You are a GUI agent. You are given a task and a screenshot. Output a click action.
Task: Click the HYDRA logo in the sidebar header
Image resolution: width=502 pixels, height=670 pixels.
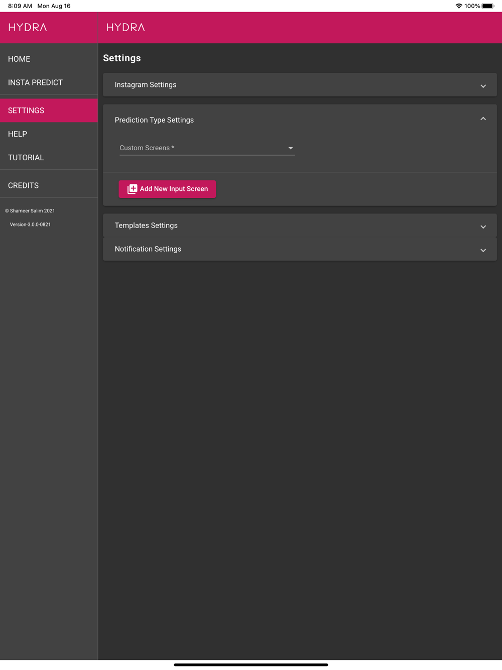click(x=28, y=27)
